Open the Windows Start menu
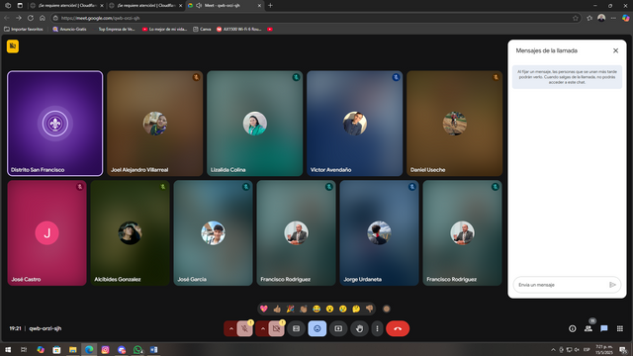Screen dimensions: 633x356 click(8, 349)
